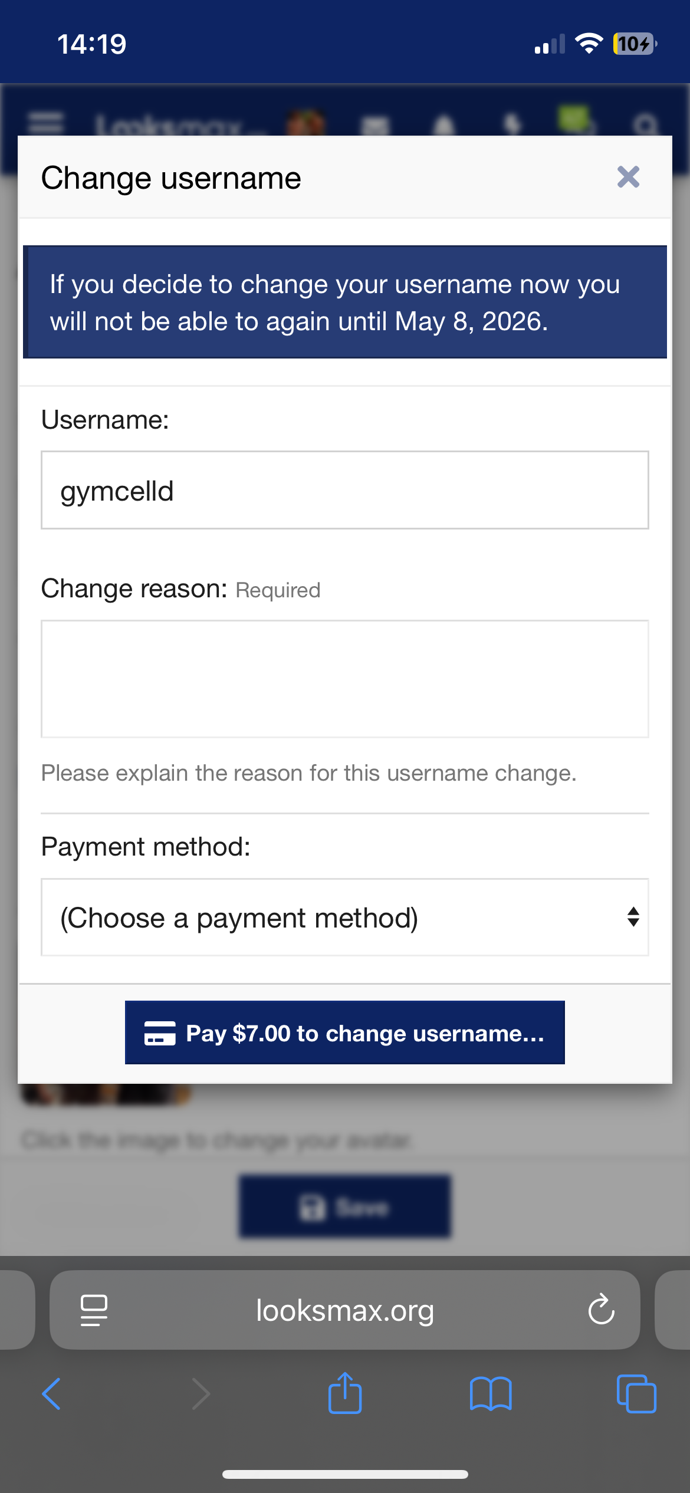
Task: Open the Safari share sheet
Action: [345, 1393]
